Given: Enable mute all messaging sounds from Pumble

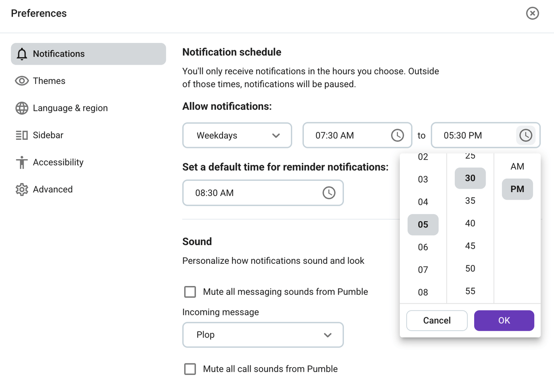Looking at the screenshot, I should point(190,292).
